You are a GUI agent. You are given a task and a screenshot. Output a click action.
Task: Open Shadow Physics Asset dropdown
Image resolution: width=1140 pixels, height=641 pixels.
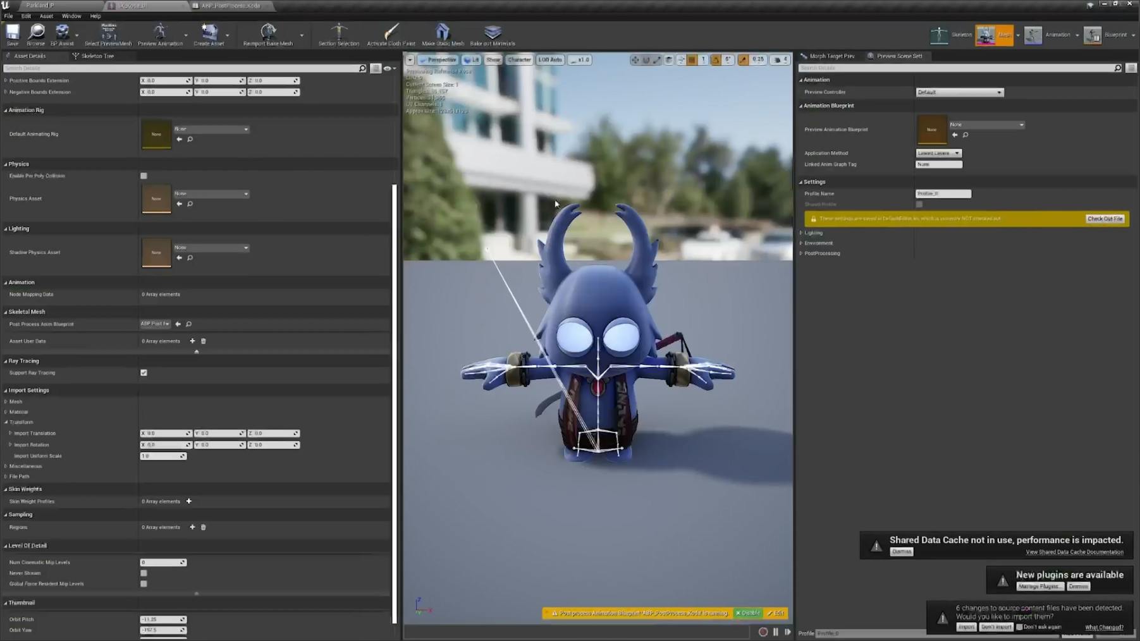coord(211,247)
